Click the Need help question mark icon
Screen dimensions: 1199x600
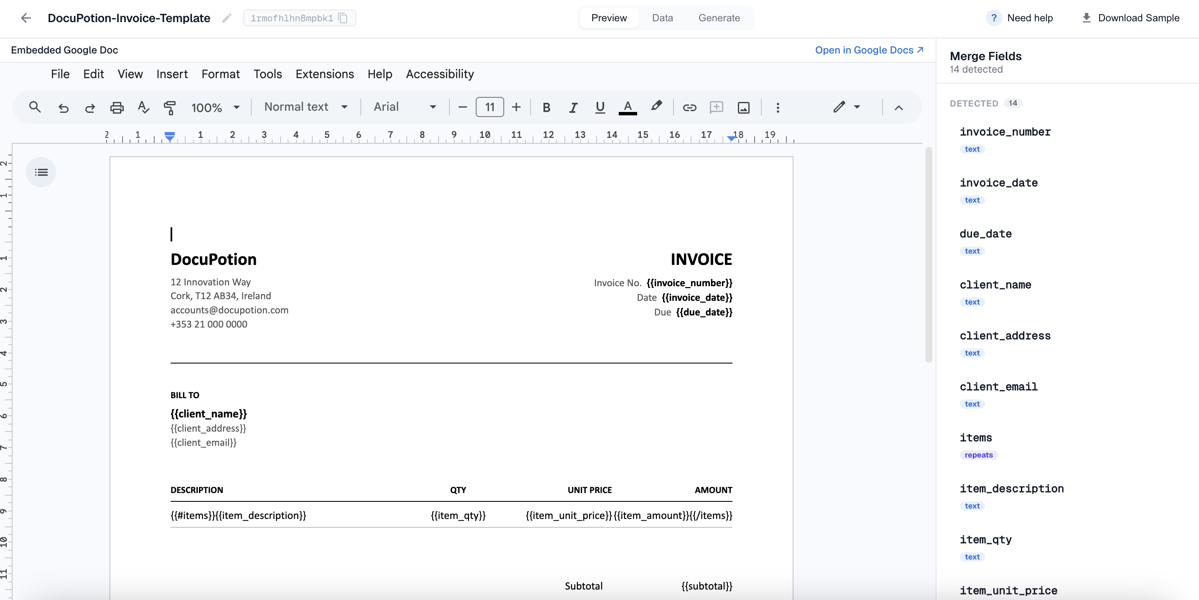point(993,18)
